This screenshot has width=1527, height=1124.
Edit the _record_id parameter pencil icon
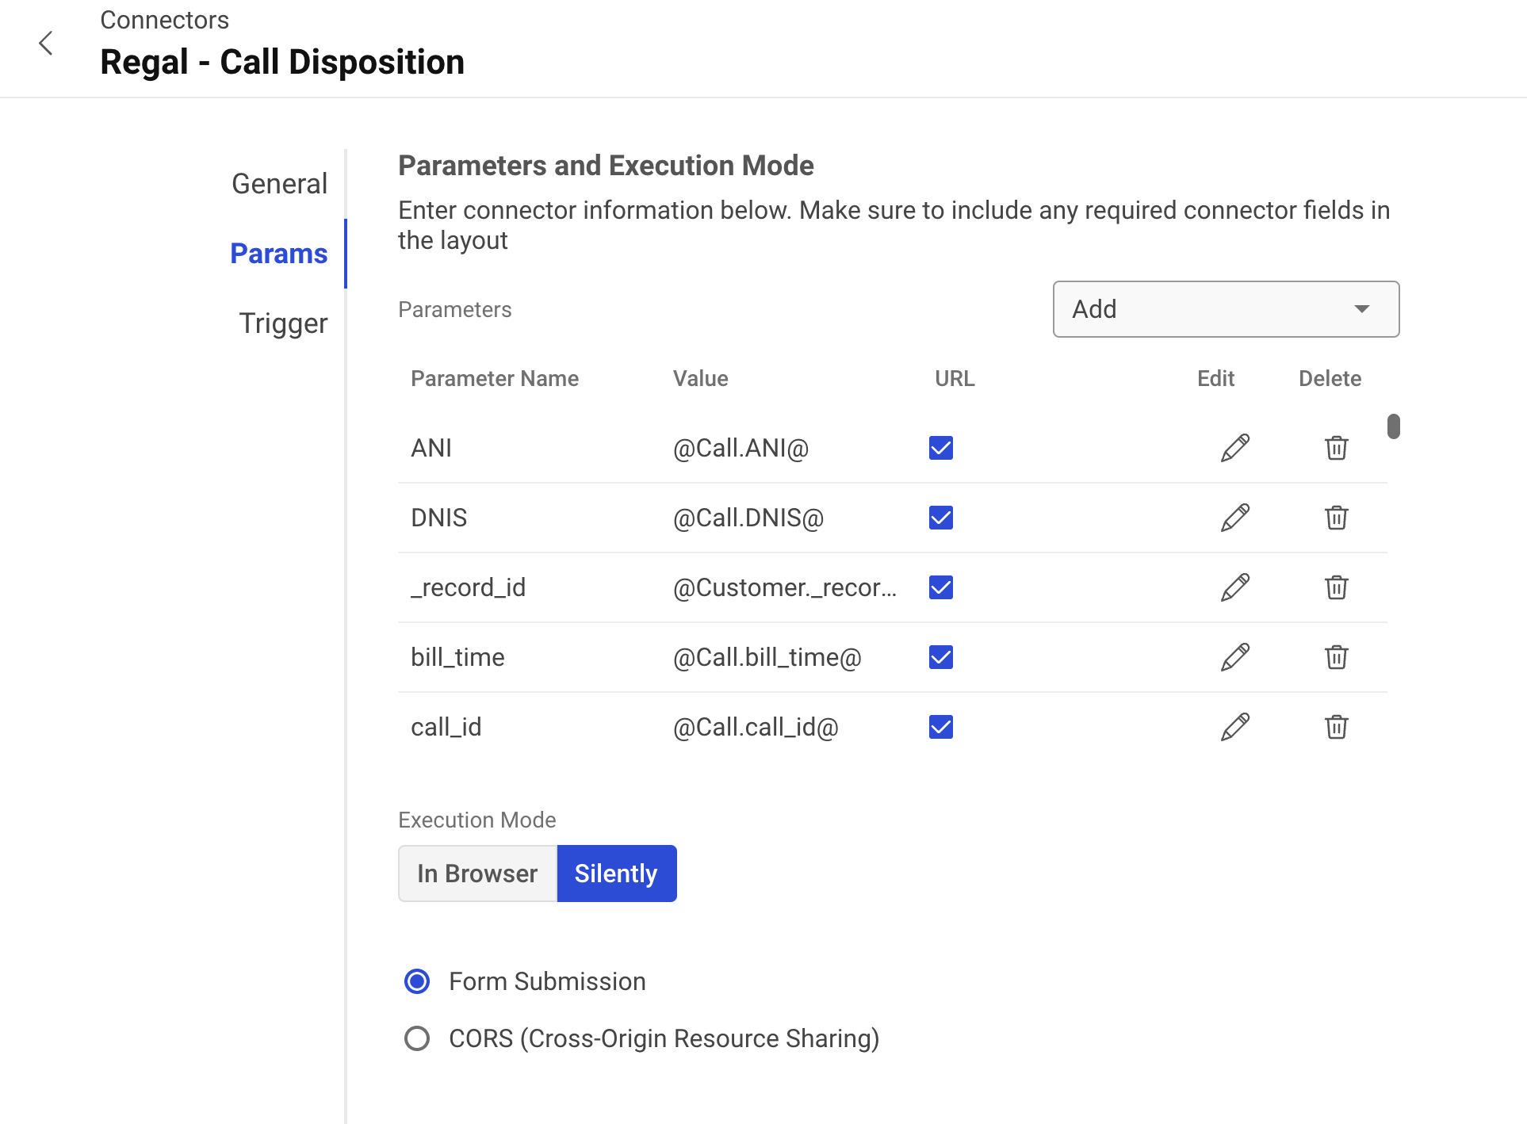pyautogui.click(x=1234, y=587)
